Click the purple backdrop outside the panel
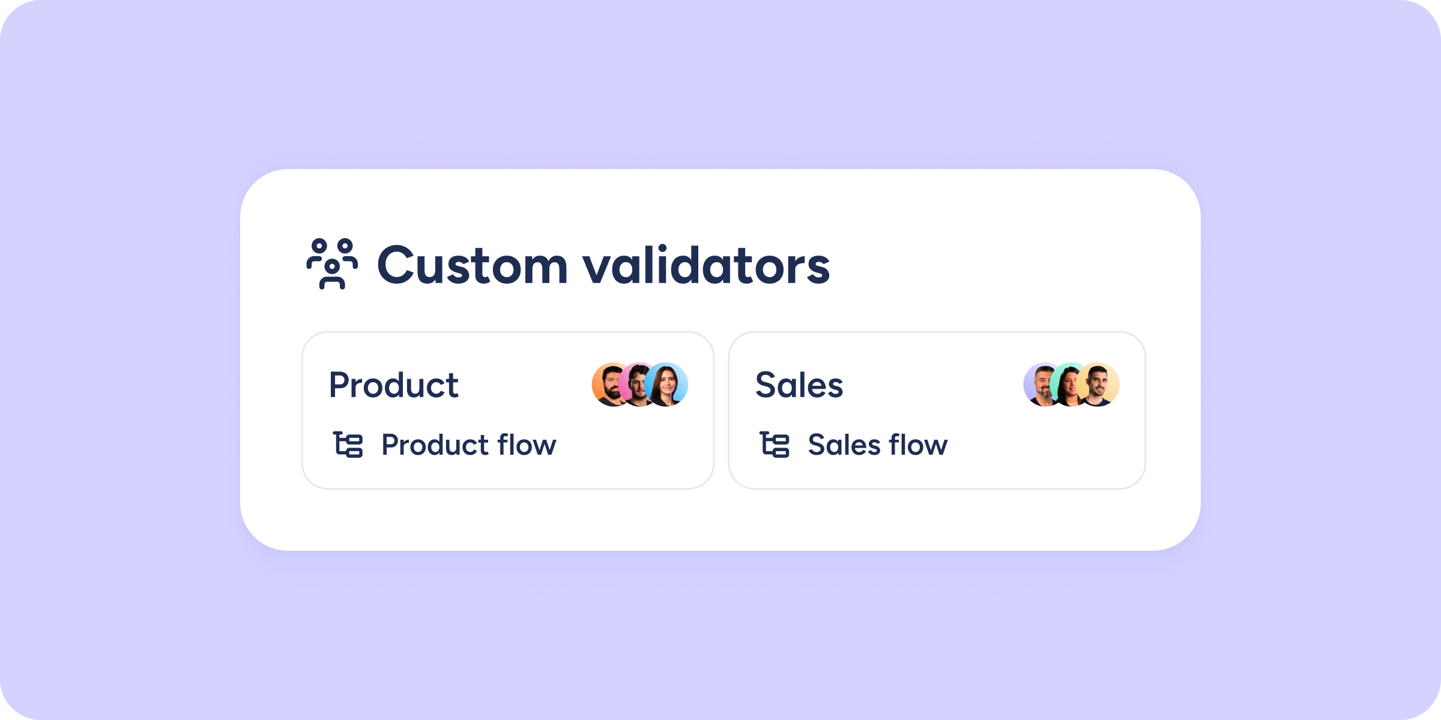This screenshot has width=1441, height=720. click(x=120, y=360)
